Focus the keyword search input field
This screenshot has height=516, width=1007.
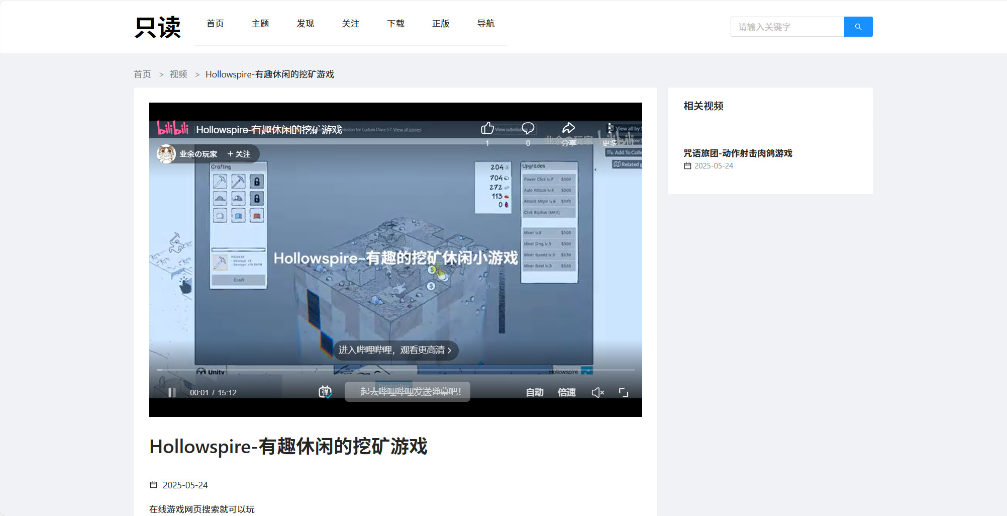[x=787, y=27]
